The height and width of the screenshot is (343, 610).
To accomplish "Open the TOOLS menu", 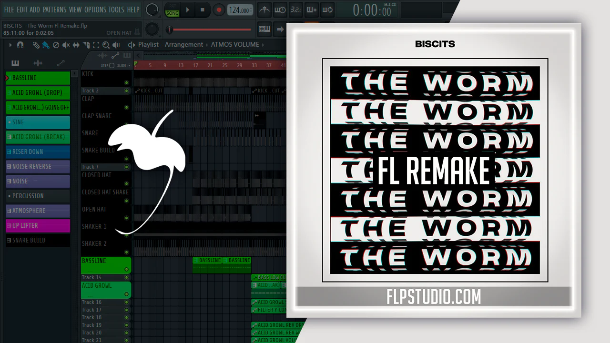I will [116, 10].
